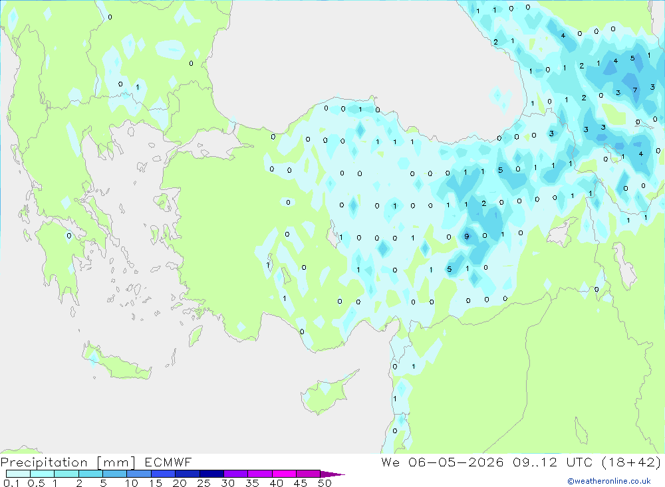The height and width of the screenshot is (487, 665).
Task: Click the 30–35 mm violet legend swatch
Action: [x=236, y=474]
